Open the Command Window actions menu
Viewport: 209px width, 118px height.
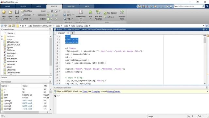(207, 88)
